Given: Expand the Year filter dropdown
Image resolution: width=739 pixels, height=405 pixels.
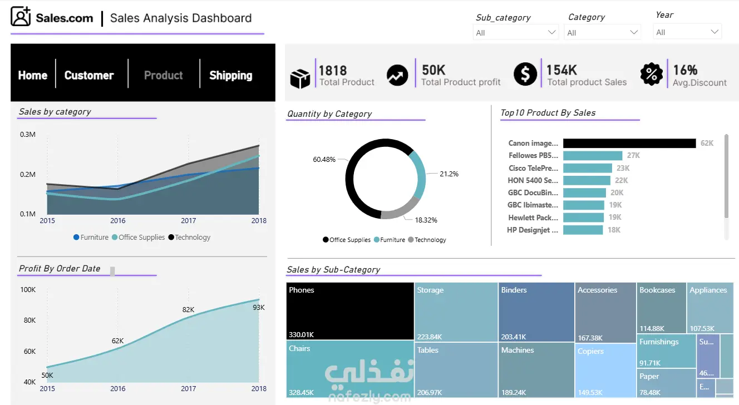Looking at the screenshot, I should 687,32.
